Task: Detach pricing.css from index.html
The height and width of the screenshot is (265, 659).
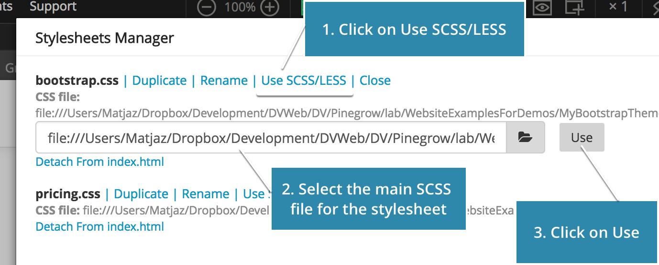Action: tap(100, 226)
